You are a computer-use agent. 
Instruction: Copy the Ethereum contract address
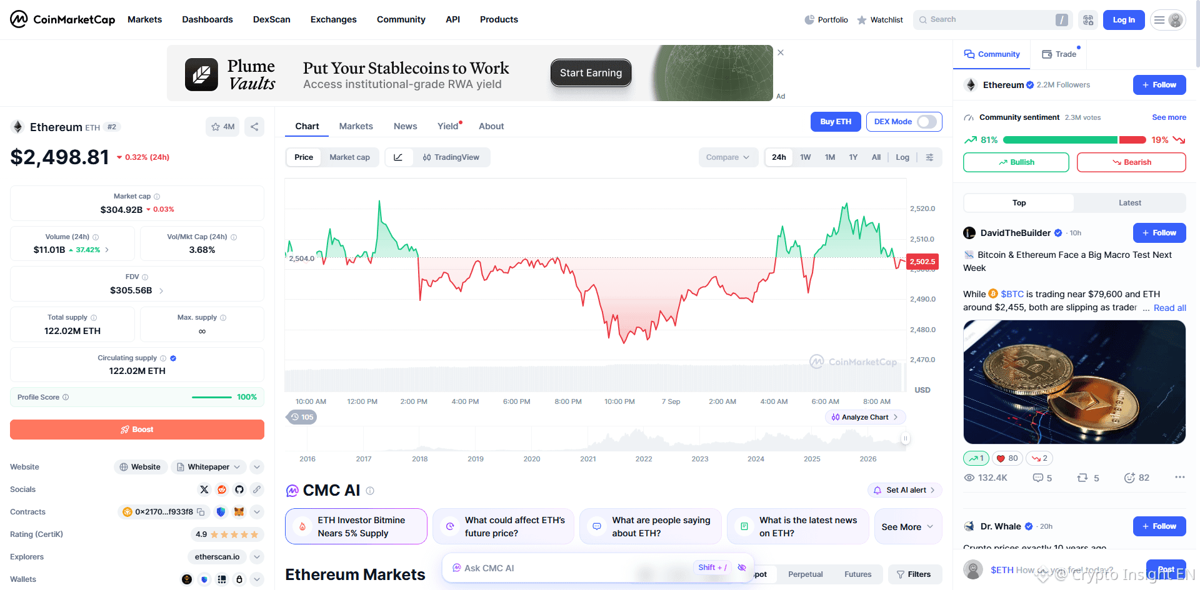point(201,512)
